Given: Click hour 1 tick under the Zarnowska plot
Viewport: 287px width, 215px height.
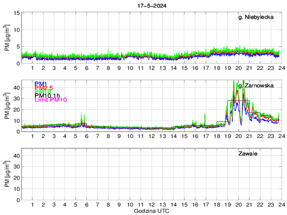Looking at the screenshot, I should click(32, 136).
